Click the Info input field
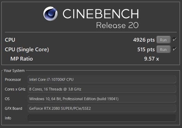Viewport: 182px width, 128px height. coord(102,118)
